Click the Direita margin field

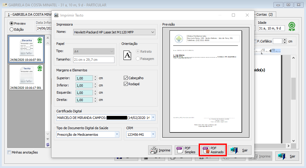coord(84,100)
